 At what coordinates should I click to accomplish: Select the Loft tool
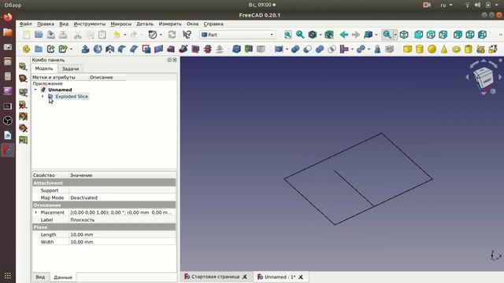click(171, 49)
